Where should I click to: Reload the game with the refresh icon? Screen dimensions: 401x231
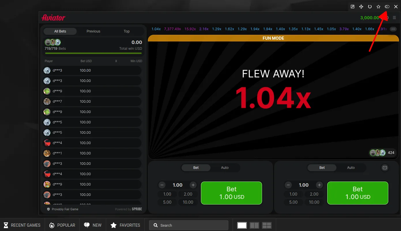(x=370, y=7)
